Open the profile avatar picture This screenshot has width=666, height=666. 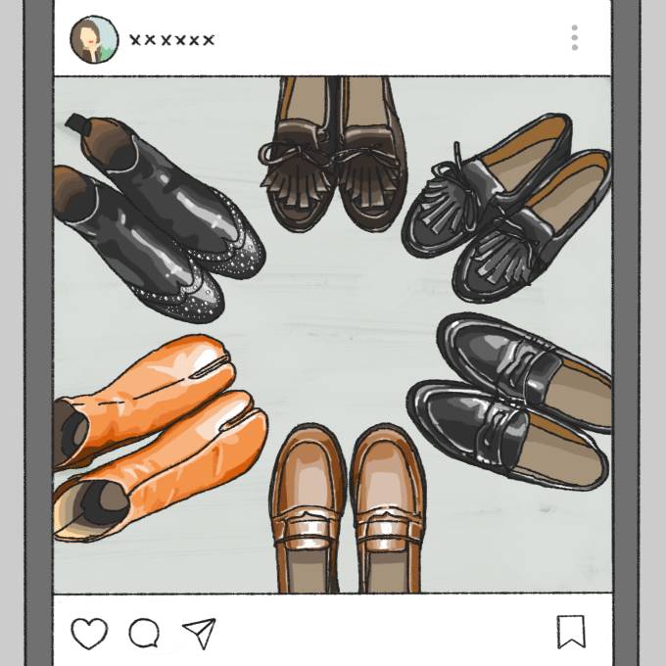(94, 39)
